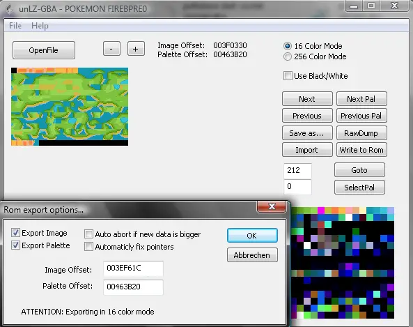This screenshot has width=413, height=327.
Task: Enable Use Black/White checkbox
Action: pyautogui.click(x=288, y=76)
